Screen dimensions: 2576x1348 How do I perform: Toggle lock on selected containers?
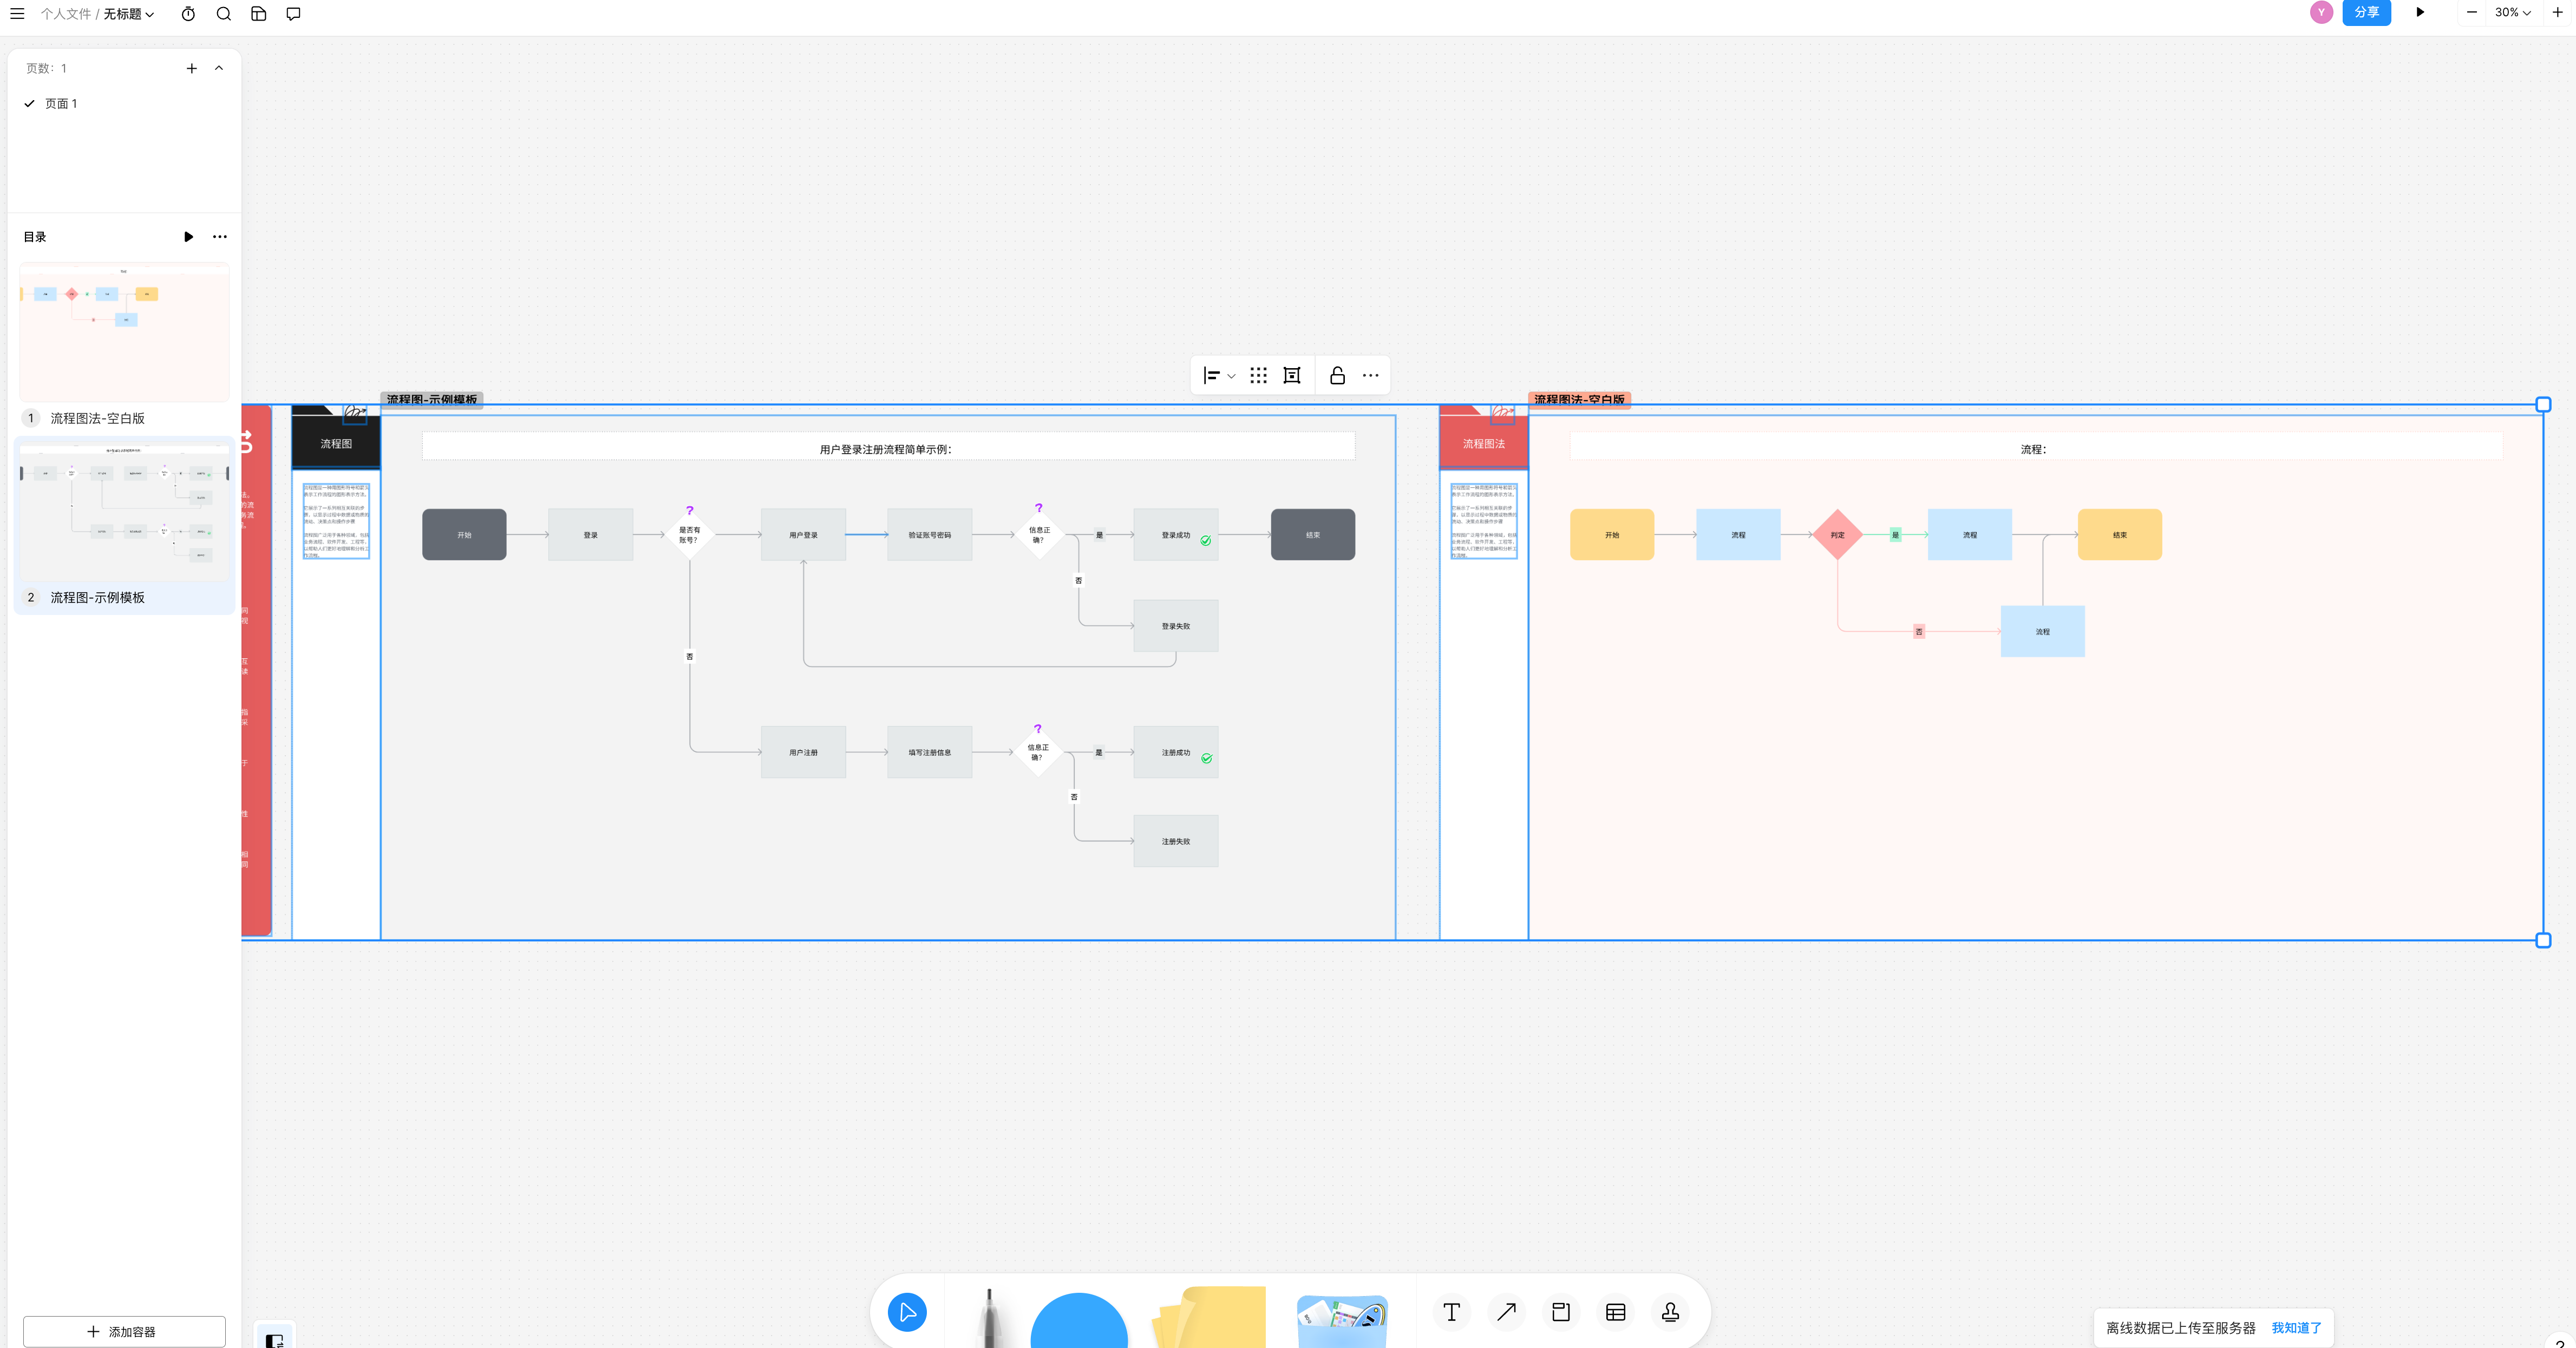click(1337, 376)
